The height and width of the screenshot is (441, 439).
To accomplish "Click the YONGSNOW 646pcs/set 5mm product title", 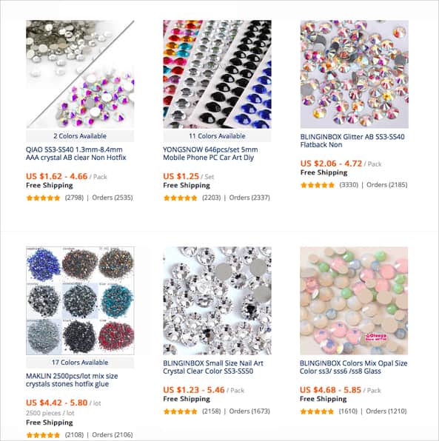I will [x=210, y=154].
